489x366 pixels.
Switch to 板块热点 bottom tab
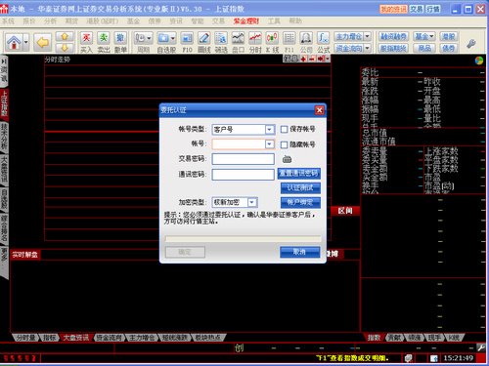[x=207, y=338]
